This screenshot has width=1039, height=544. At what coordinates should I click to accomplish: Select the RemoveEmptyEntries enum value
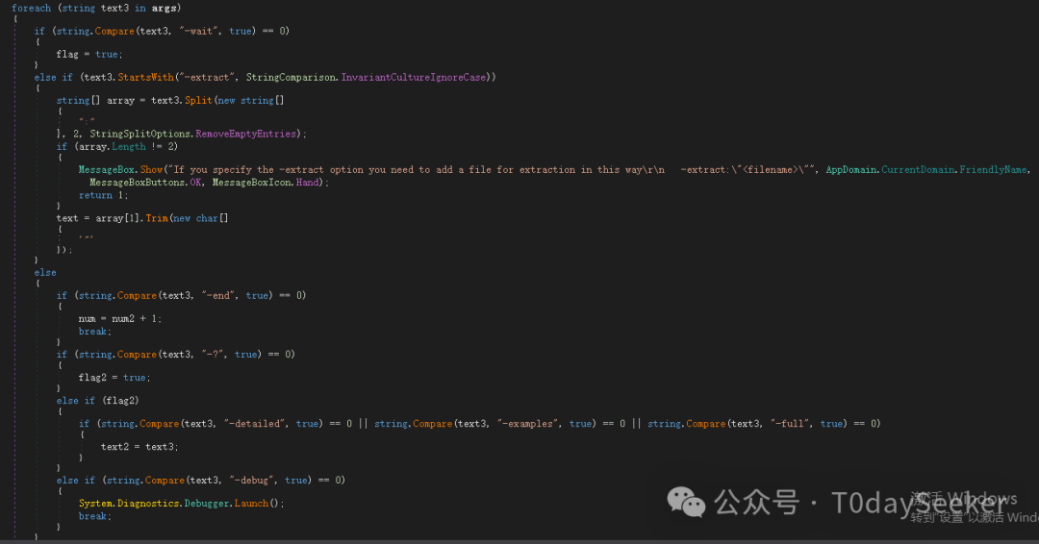[x=246, y=134]
